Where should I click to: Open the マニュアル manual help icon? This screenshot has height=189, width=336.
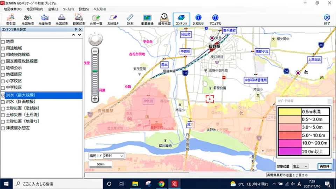pyautogui.click(x=215, y=20)
